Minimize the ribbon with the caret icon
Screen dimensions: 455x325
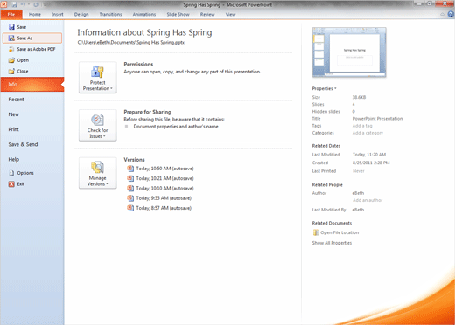(x=442, y=14)
